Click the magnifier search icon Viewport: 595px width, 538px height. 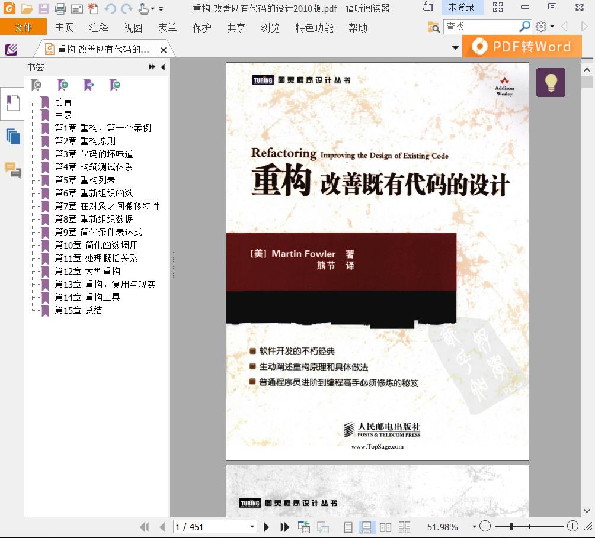point(524,26)
